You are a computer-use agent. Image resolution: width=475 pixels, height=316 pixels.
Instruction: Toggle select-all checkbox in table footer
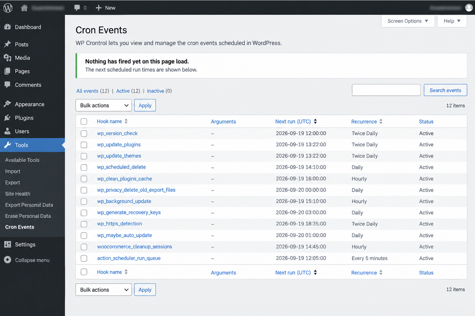coord(84,272)
